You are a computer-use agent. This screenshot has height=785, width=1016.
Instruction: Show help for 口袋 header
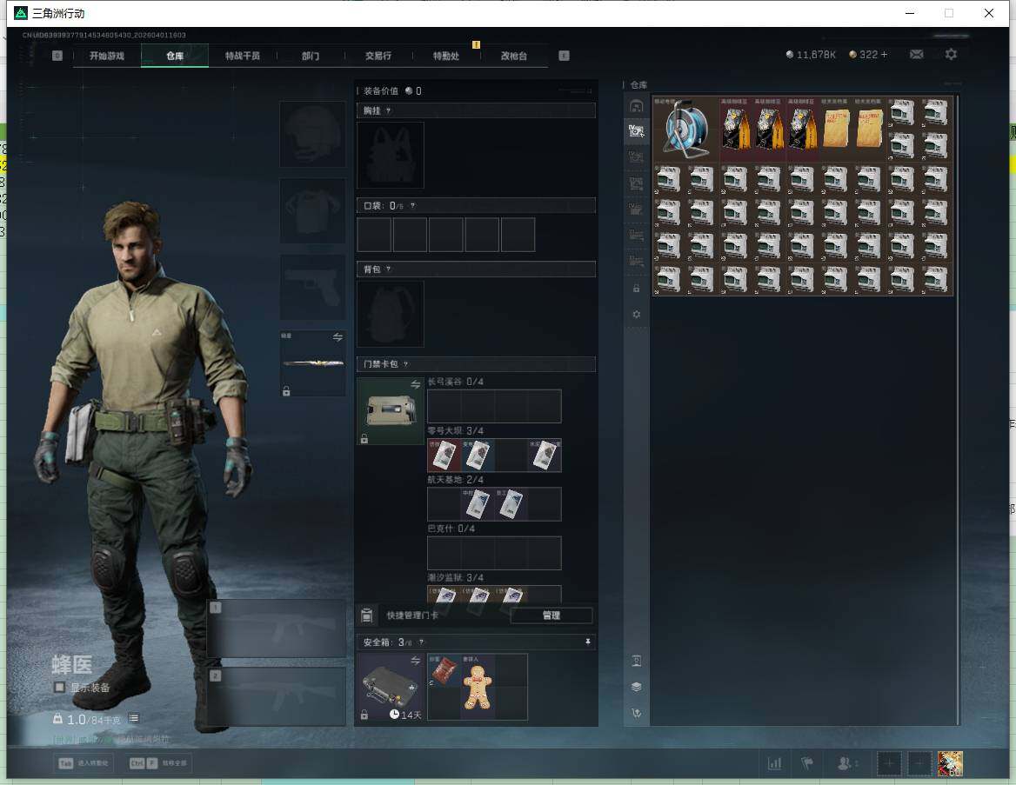click(x=412, y=206)
